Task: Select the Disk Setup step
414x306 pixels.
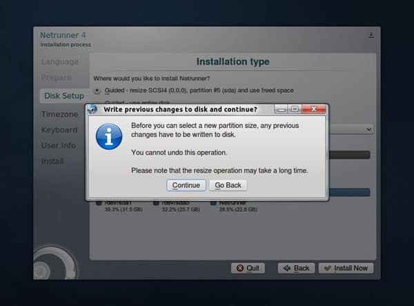Action: coord(64,95)
